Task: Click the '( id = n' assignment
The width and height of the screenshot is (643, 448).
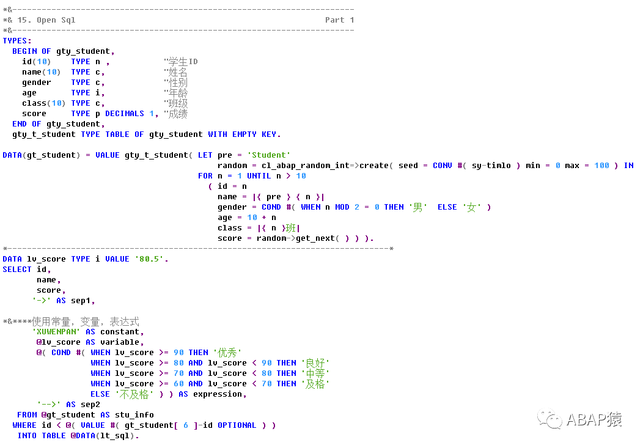Action: point(227,186)
